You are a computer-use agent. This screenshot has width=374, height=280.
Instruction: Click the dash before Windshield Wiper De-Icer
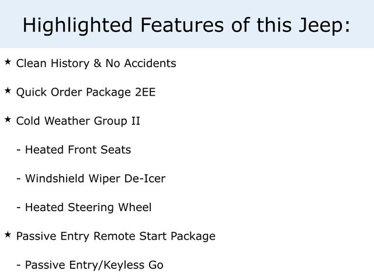point(19,179)
